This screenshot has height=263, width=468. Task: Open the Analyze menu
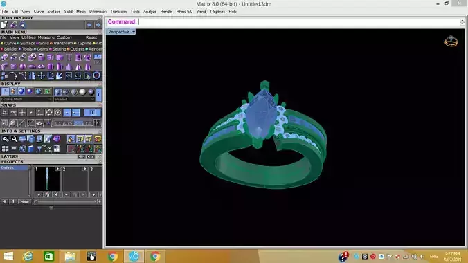[x=150, y=12]
